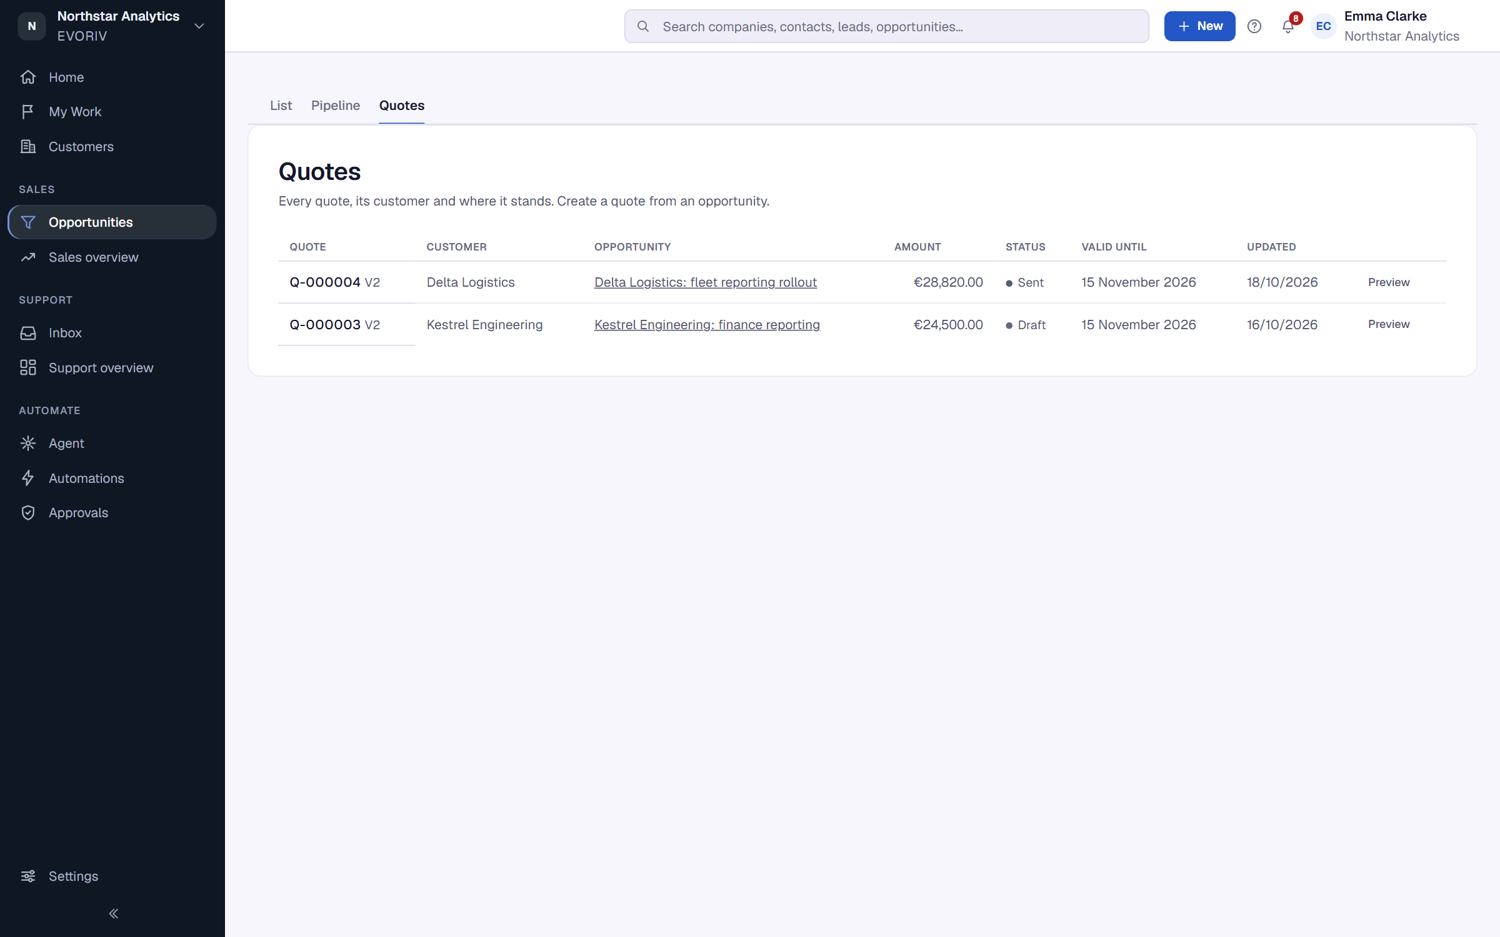1500x937 pixels.
Task: Click the UPDATED column header
Action: click(1271, 247)
